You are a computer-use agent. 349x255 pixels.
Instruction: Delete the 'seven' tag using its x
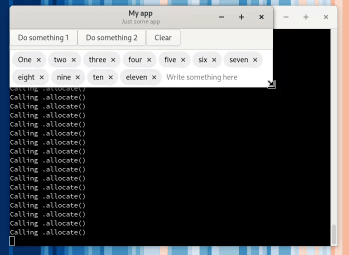(x=255, y=60)
